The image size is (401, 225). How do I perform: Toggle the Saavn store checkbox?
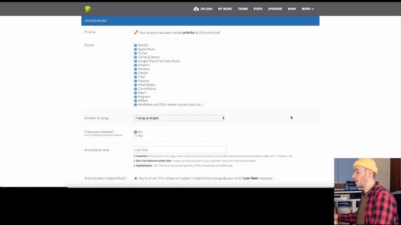135,93
